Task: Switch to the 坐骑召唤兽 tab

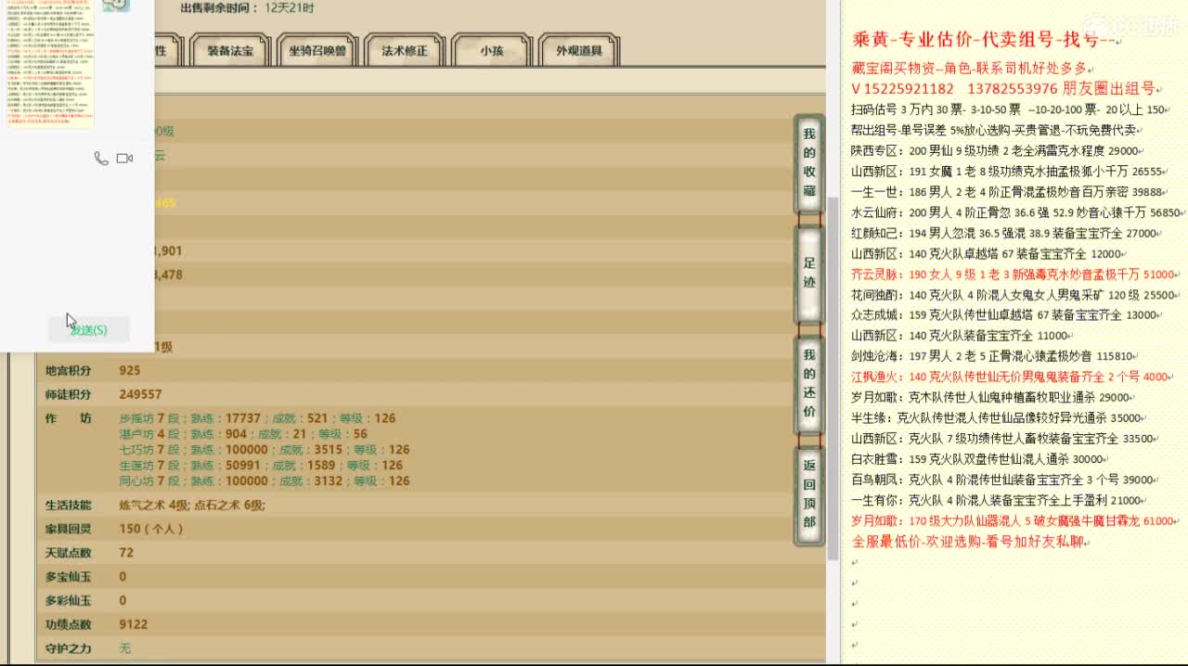Action: tap(317, 51)
